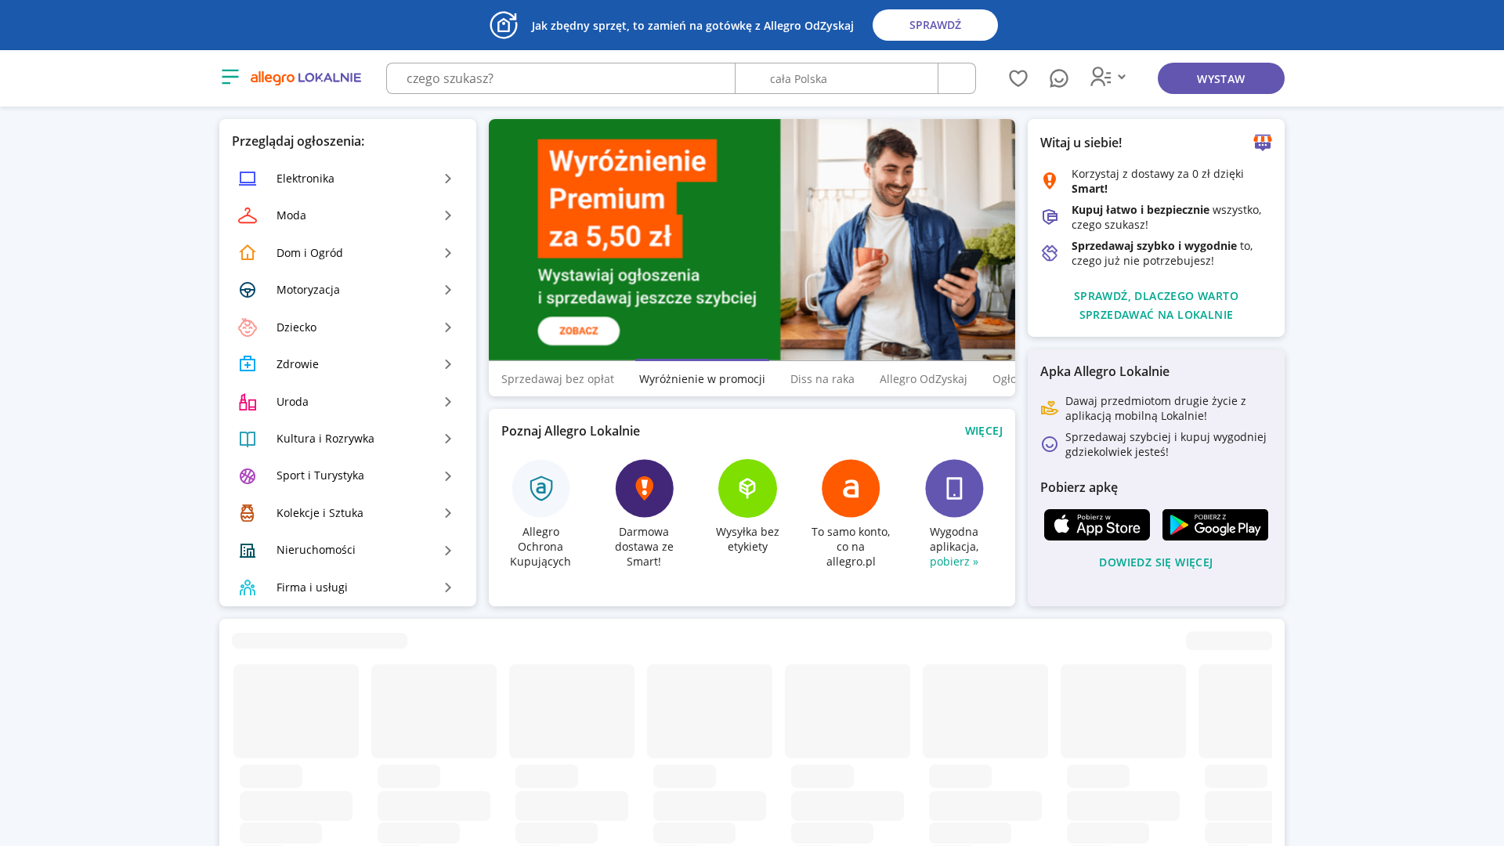Focus the 'czego szukasz?' search field
Screen dimensions: 1504x846
pyautogui.click(x=561, y=78)
